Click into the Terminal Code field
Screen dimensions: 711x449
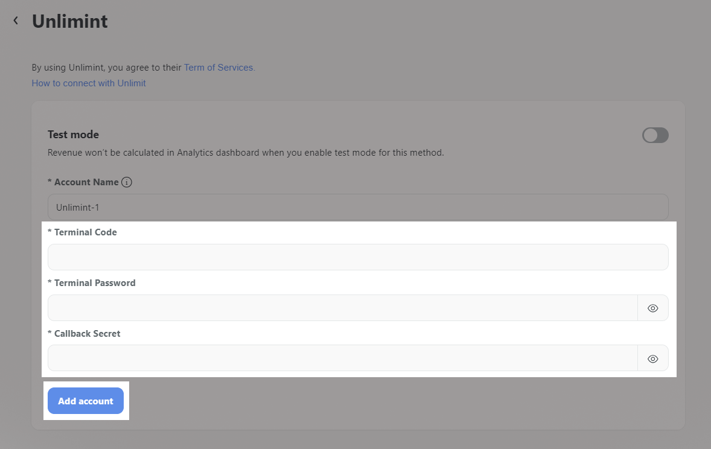tap(358, 257)
